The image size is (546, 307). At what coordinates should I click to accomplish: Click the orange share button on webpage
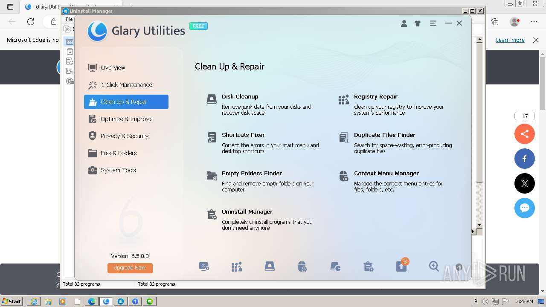(525, 134)
